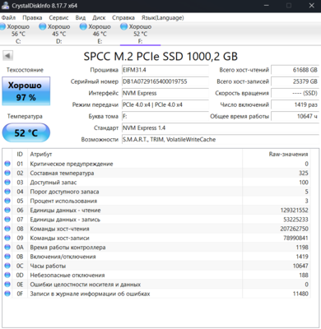Select the Небезопасные отключения attribute row
The image size is (321, 329).
point(156,275)
